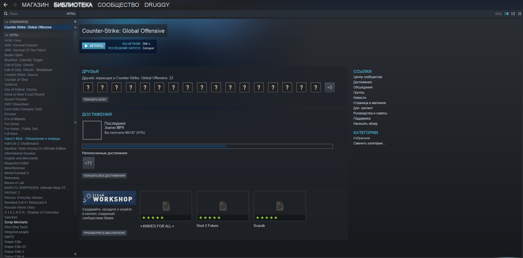Switch to list view icon
Viewport: 523px width, 258px height.
coord(513,14)
